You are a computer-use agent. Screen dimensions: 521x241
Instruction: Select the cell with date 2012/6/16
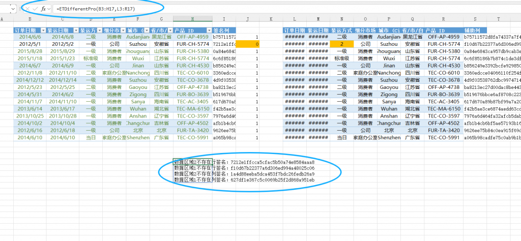pos(30,130)
